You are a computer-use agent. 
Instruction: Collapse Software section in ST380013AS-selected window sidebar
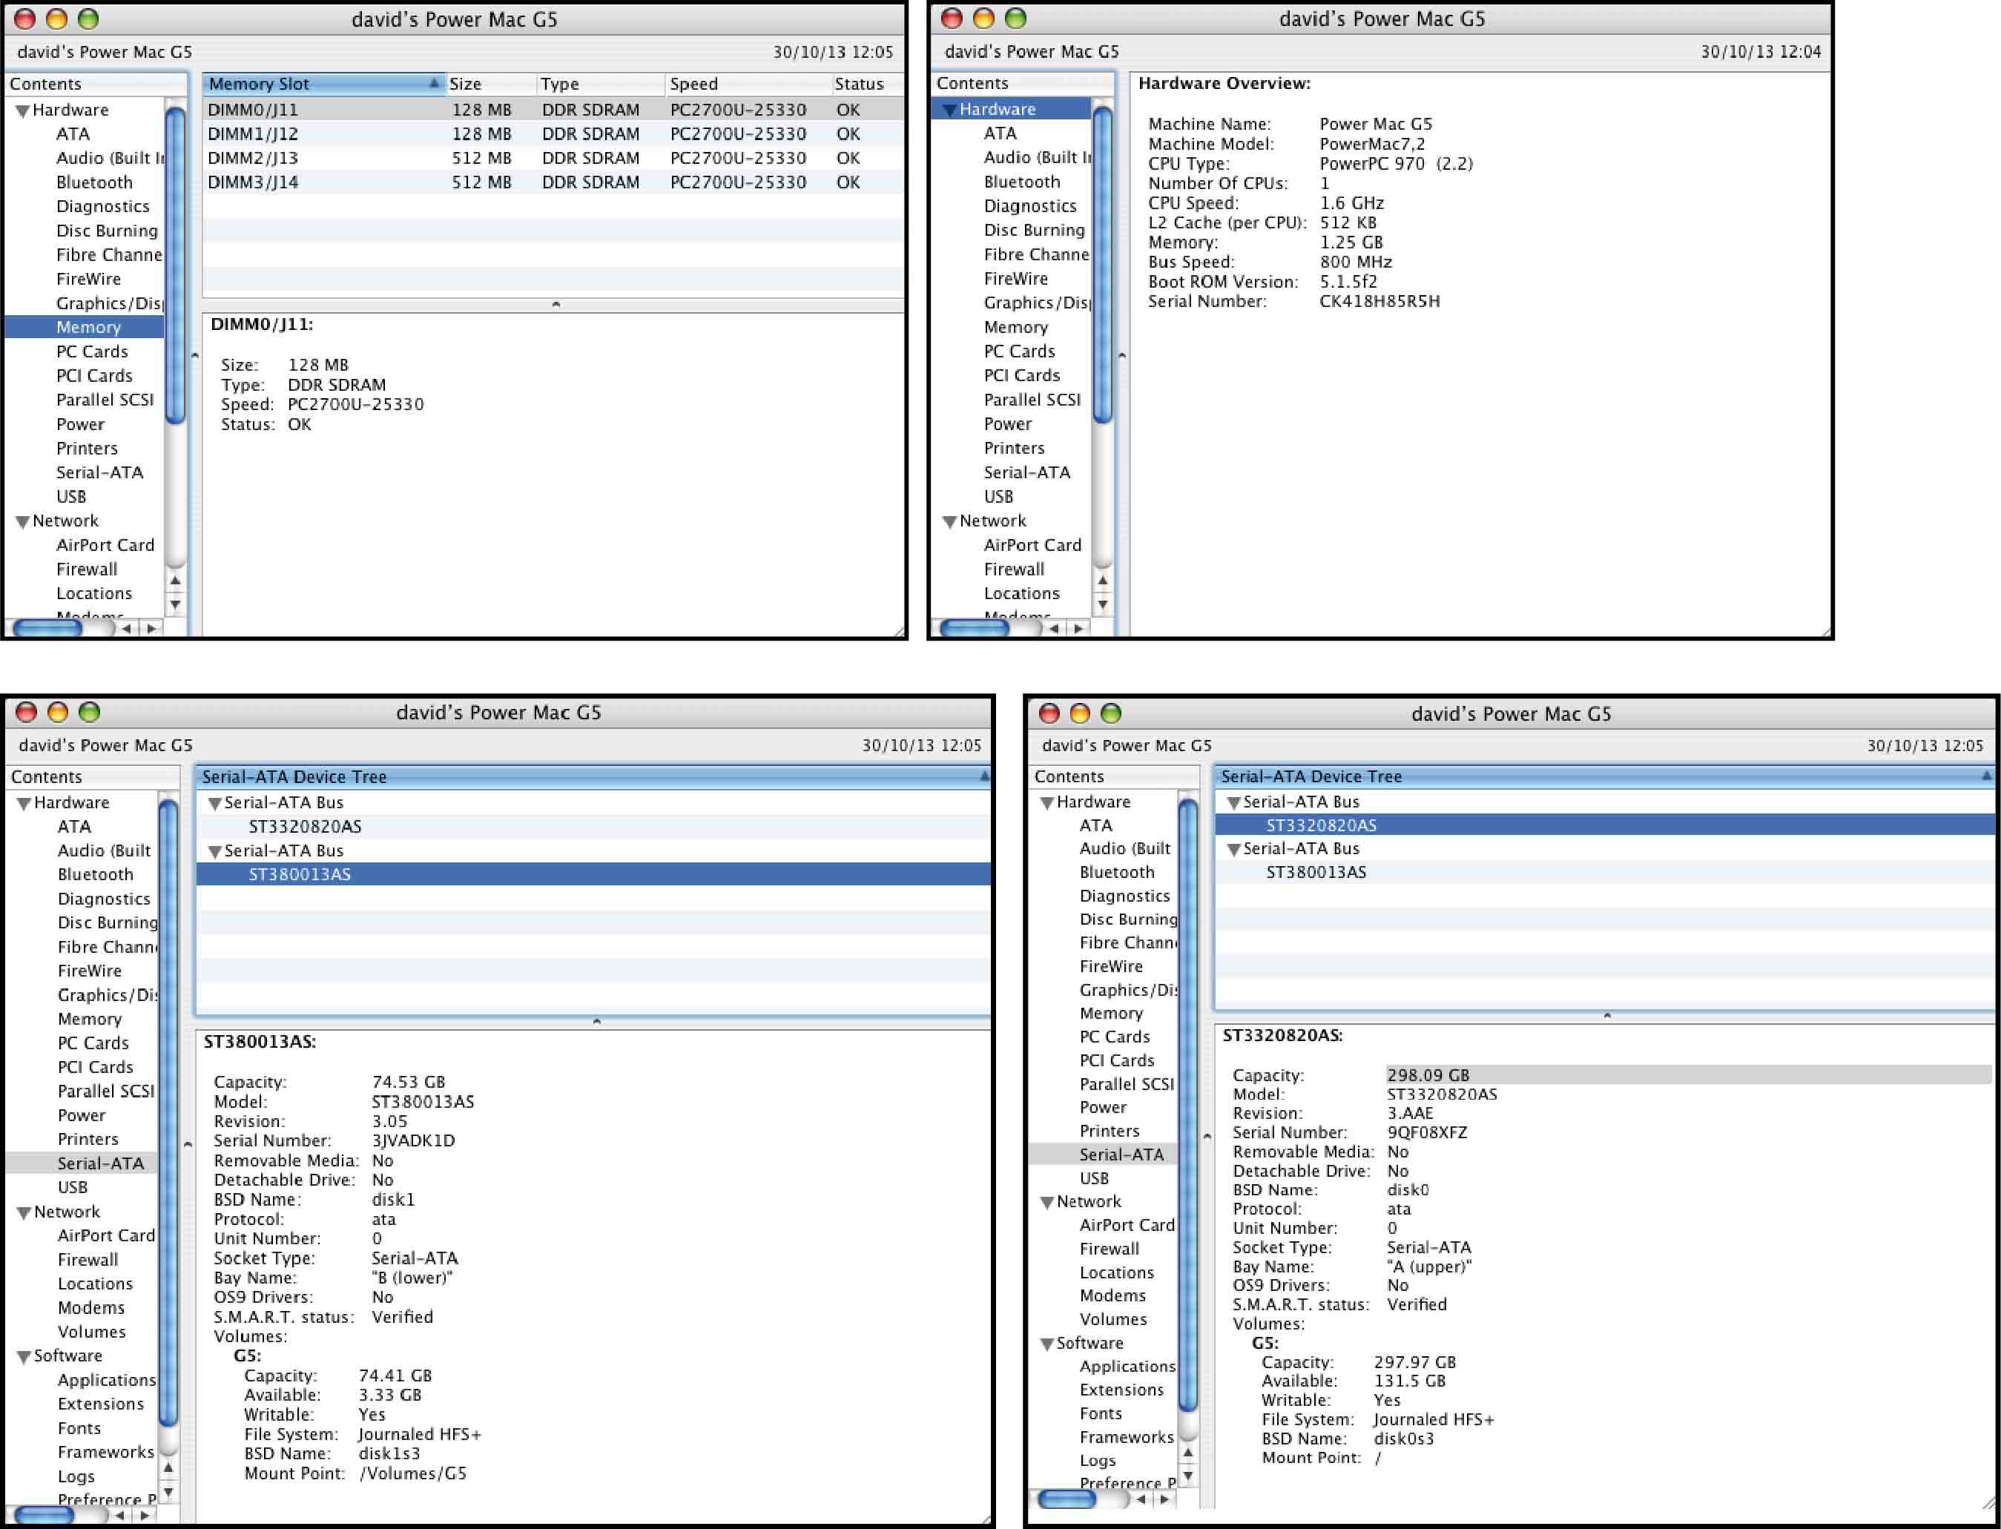click(x=24, y=1357)
